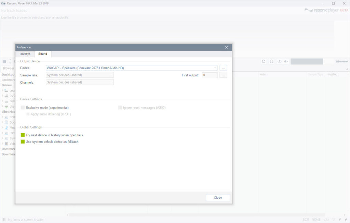Image resolution: width=350 pixels, height=223 pixels.
Task: Select the Documents library icon under Libraries
Action: click(6, 122)
